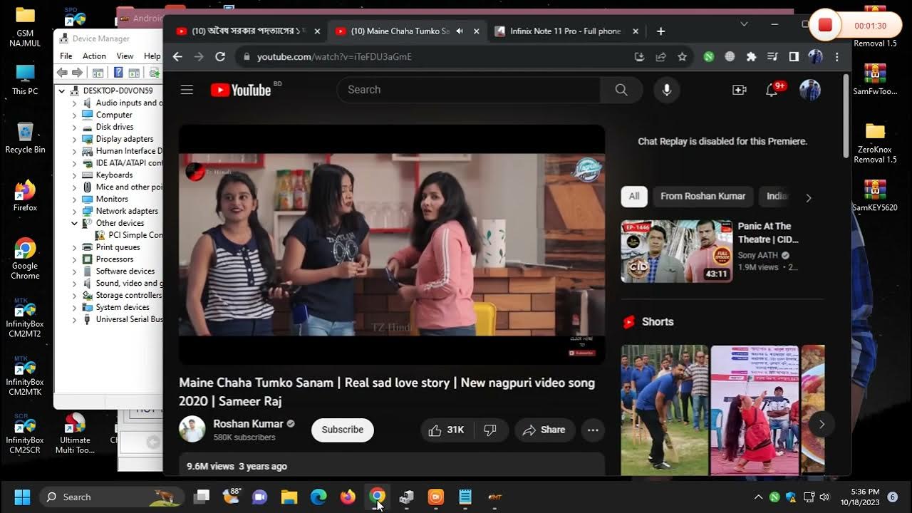
Task: Open 'Panic At The Theatre' CID thumbnail
Action: 676,251
